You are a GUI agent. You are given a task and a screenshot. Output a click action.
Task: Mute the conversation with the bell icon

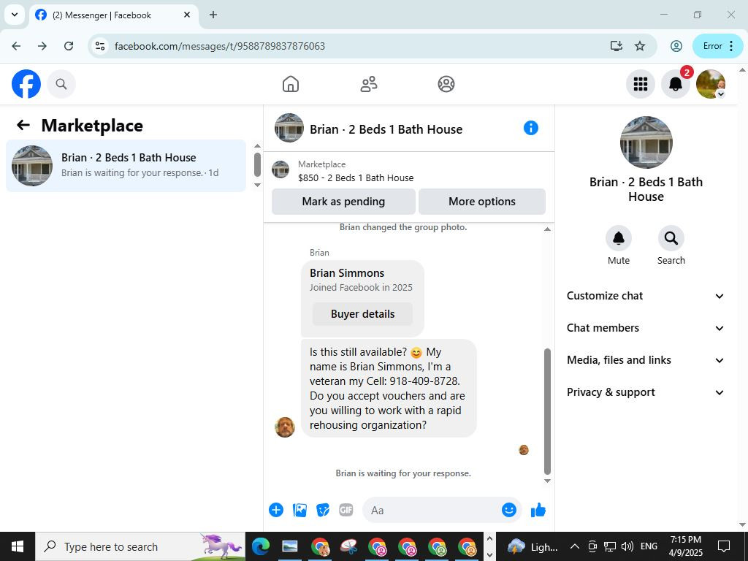(x=618, y=238)
